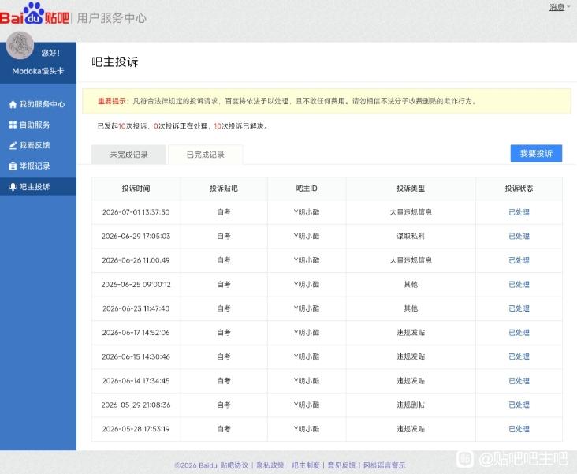Open 已处理 for 2026-06-17 14:52:06 complaint
The height and width of the screenshot is (474, 577).
(x=519, y=333)
